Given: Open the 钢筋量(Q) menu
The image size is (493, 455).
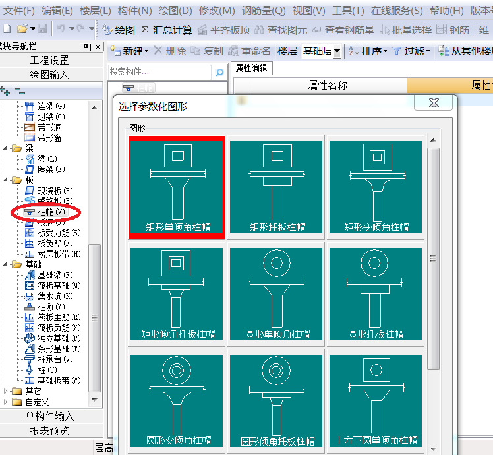Looking at the screenshot, I should point(264,11).
